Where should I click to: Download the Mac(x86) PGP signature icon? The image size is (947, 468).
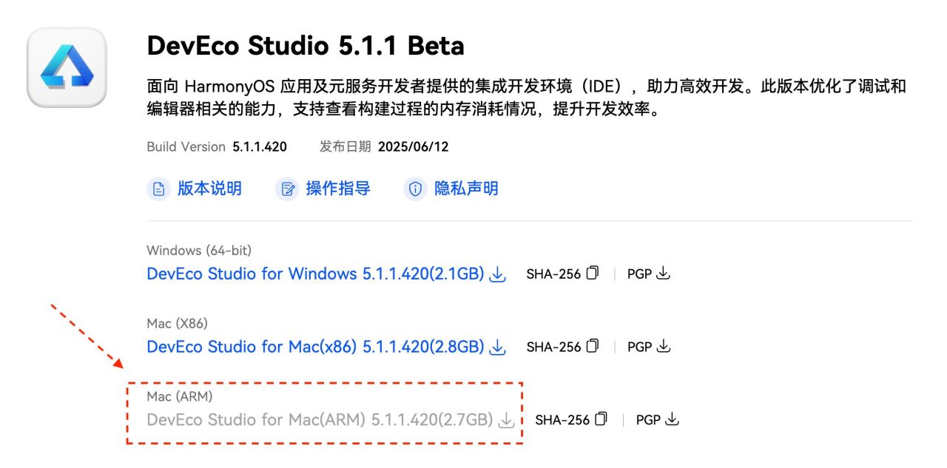[x=664, y=346]
